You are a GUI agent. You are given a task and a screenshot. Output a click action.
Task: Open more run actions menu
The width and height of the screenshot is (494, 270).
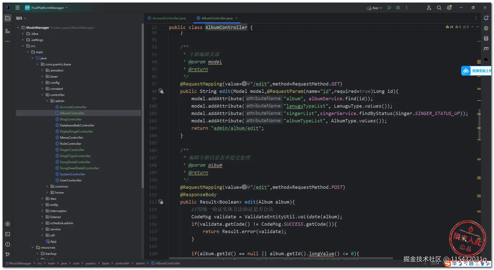point(407,8)
